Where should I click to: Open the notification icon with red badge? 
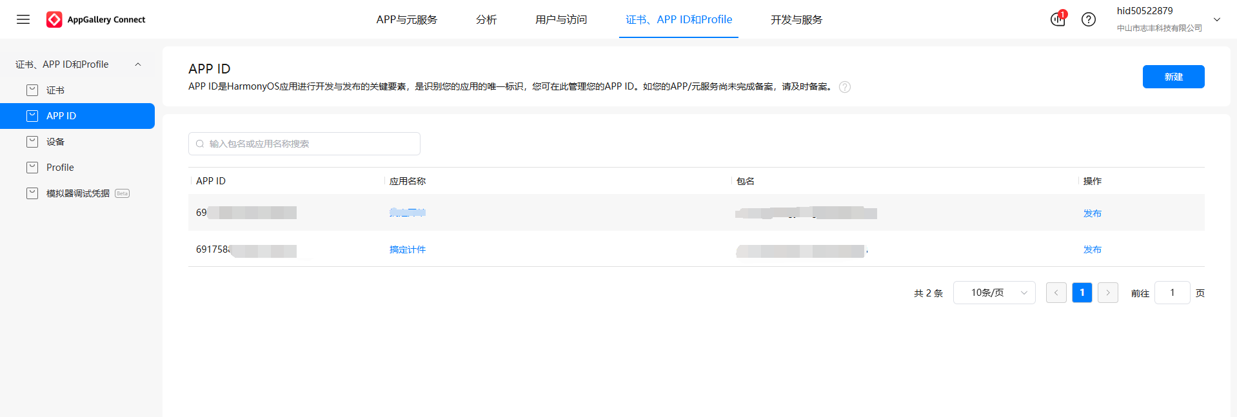click(1058, 19)
